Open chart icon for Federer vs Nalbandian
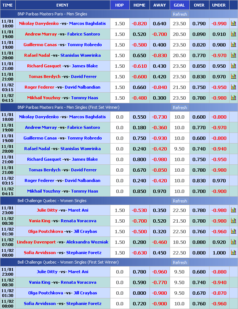This screenshot has width=238, height=309. coord(233,87)
